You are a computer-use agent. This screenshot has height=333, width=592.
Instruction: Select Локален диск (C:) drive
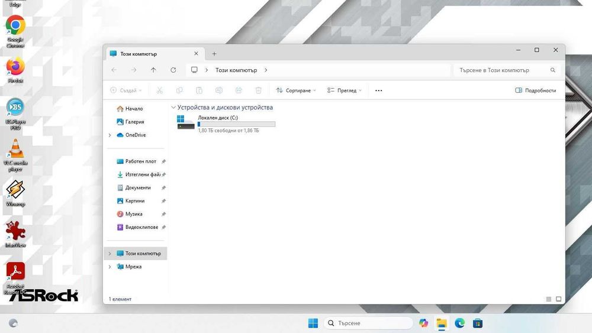pyautogui.click(x=226, y=124)
